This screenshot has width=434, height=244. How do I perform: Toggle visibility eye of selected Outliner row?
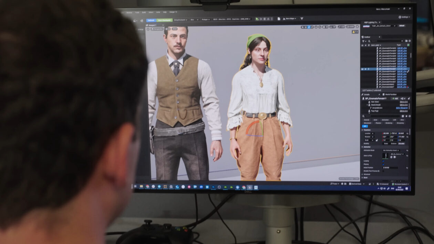pos(362,69)
